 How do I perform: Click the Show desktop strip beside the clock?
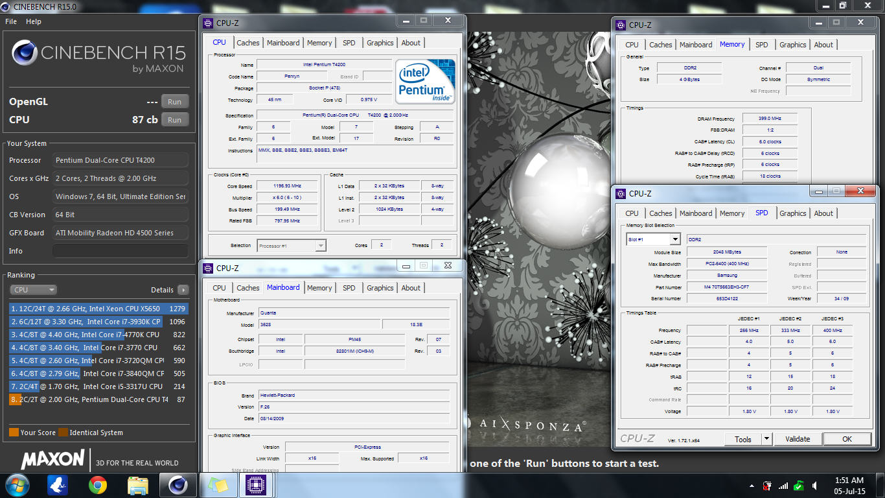click(880, 486)
